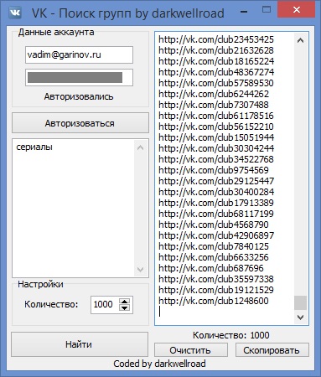321x377 pixels.
Task: Select the result http://vk.com/club687696
Action: click(211, 268)
